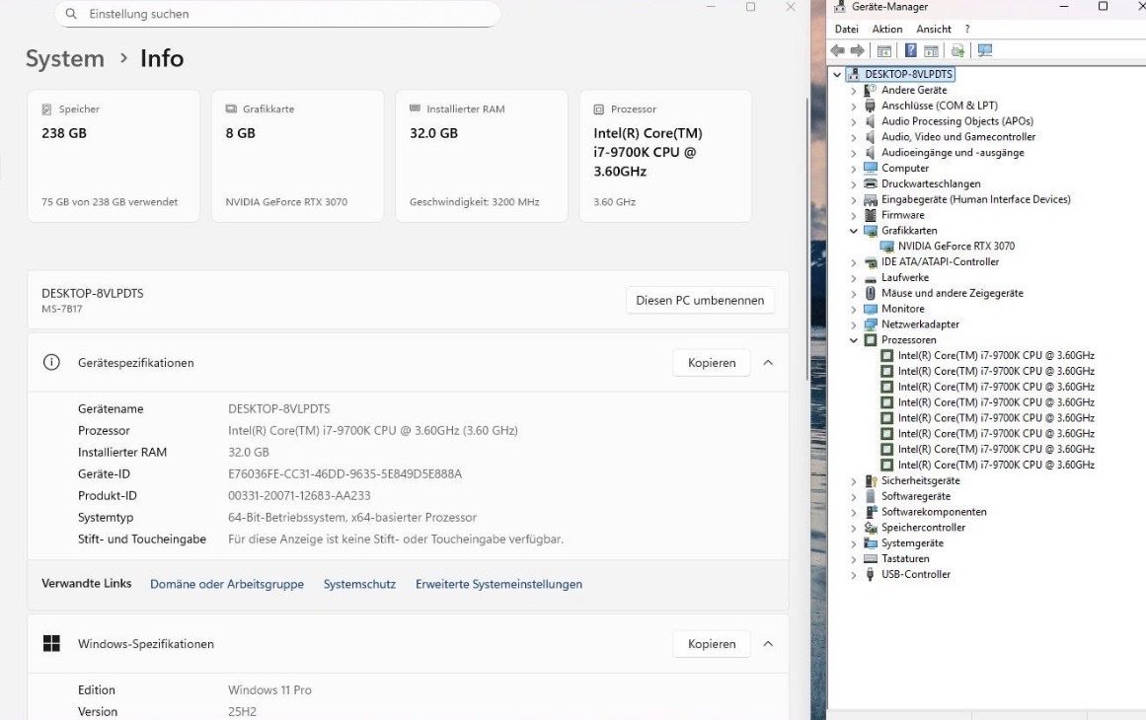Collapse the Windows-Spezifikationen section chevron

click(x=768, y=644)
